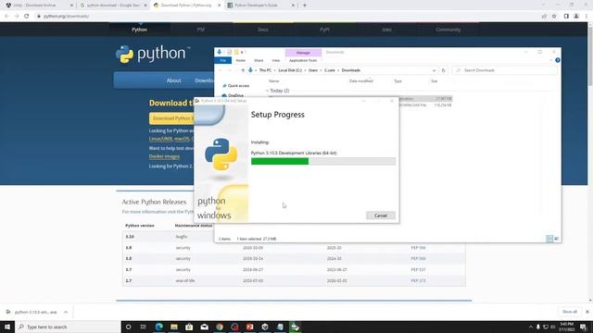
Task: Open Chrome side panel icon
Action: [566, 17]
